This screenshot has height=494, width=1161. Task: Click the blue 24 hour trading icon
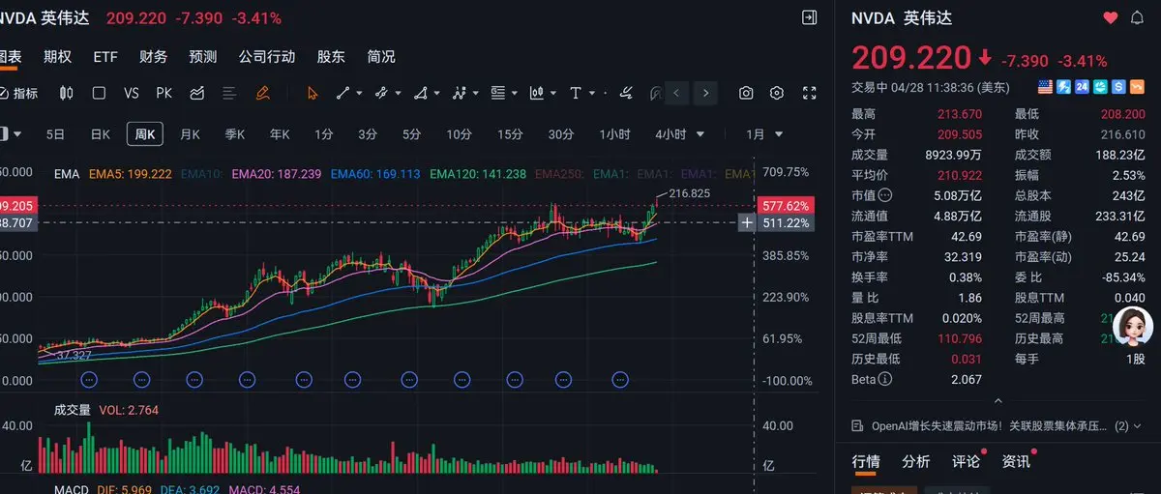pyautogui.click(x=1082, y=87)
